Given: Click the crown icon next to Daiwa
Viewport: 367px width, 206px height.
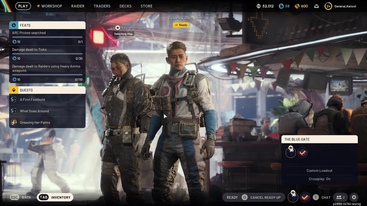Looking at the screenshot, I should pyautogui.click(x=118, y=28).
